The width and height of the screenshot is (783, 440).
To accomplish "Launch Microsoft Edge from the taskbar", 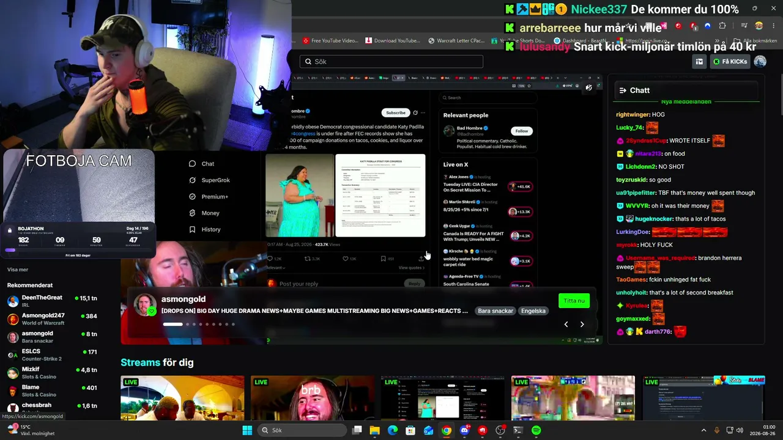I will point(393,430).
